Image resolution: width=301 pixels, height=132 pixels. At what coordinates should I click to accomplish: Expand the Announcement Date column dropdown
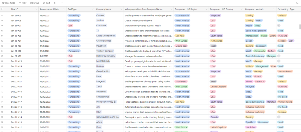coord(64,9)
